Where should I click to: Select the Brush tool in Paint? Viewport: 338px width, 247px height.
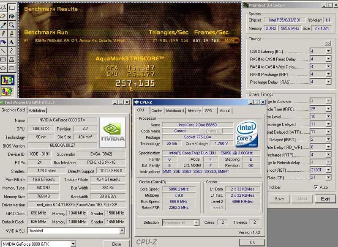point(12,34)
